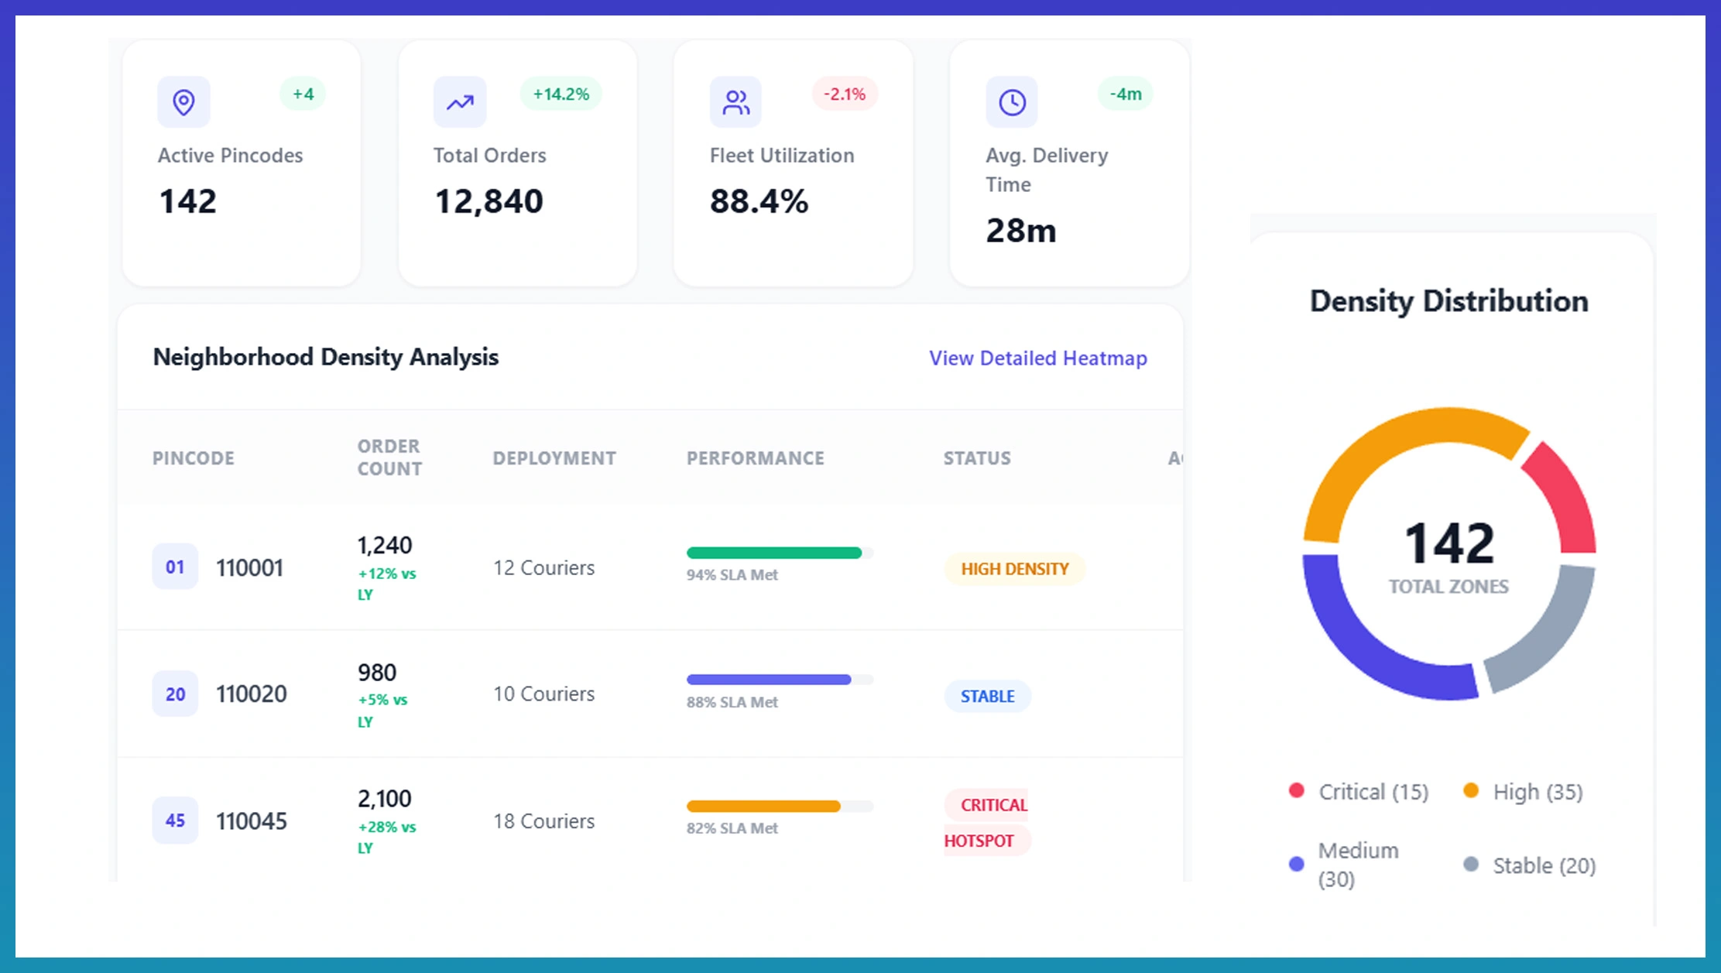This screenshot has width=1721, height=973.
Task: Click the Total Orders trending arrow icon
Action: click(x=460, y=102)
